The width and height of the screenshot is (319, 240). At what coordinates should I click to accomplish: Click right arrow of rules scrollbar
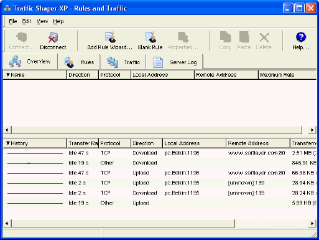[312, 130]
